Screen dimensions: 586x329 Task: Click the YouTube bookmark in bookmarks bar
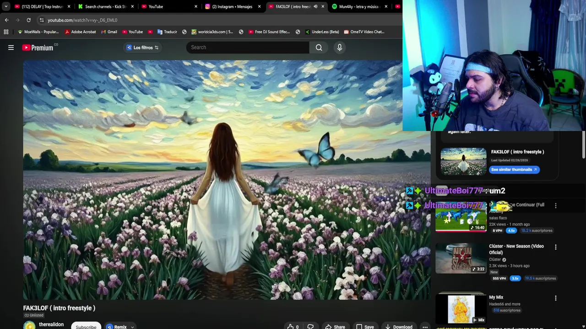[132, 32]
